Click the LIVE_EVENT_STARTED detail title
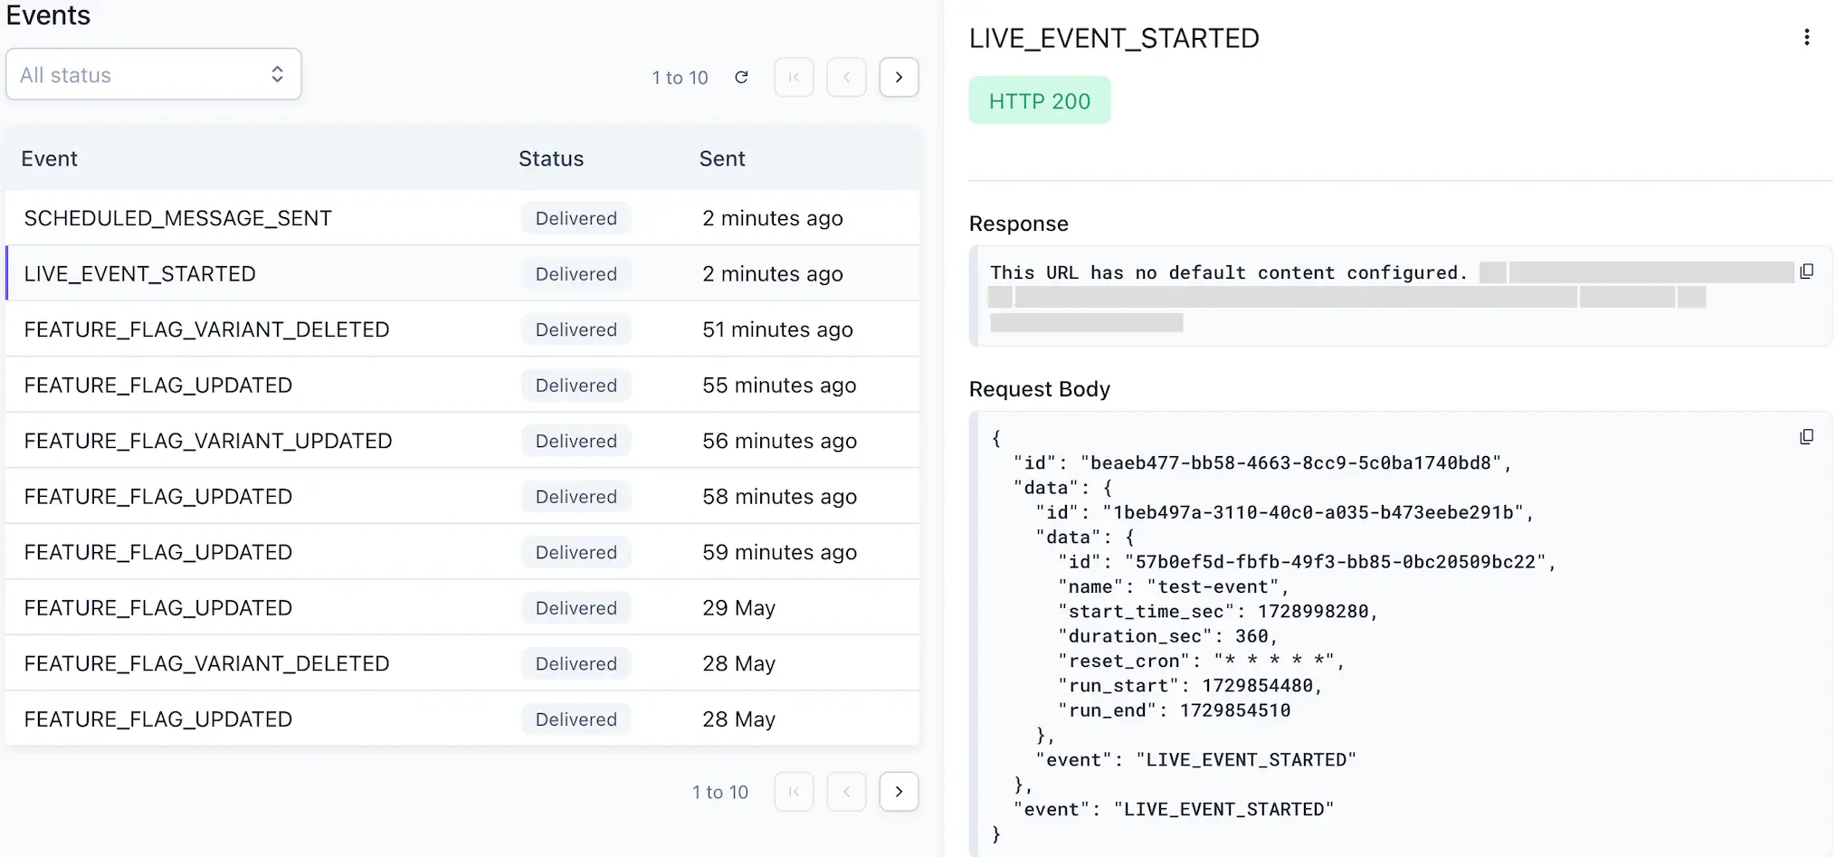1837x857 pixels. tap(1114, 38)
